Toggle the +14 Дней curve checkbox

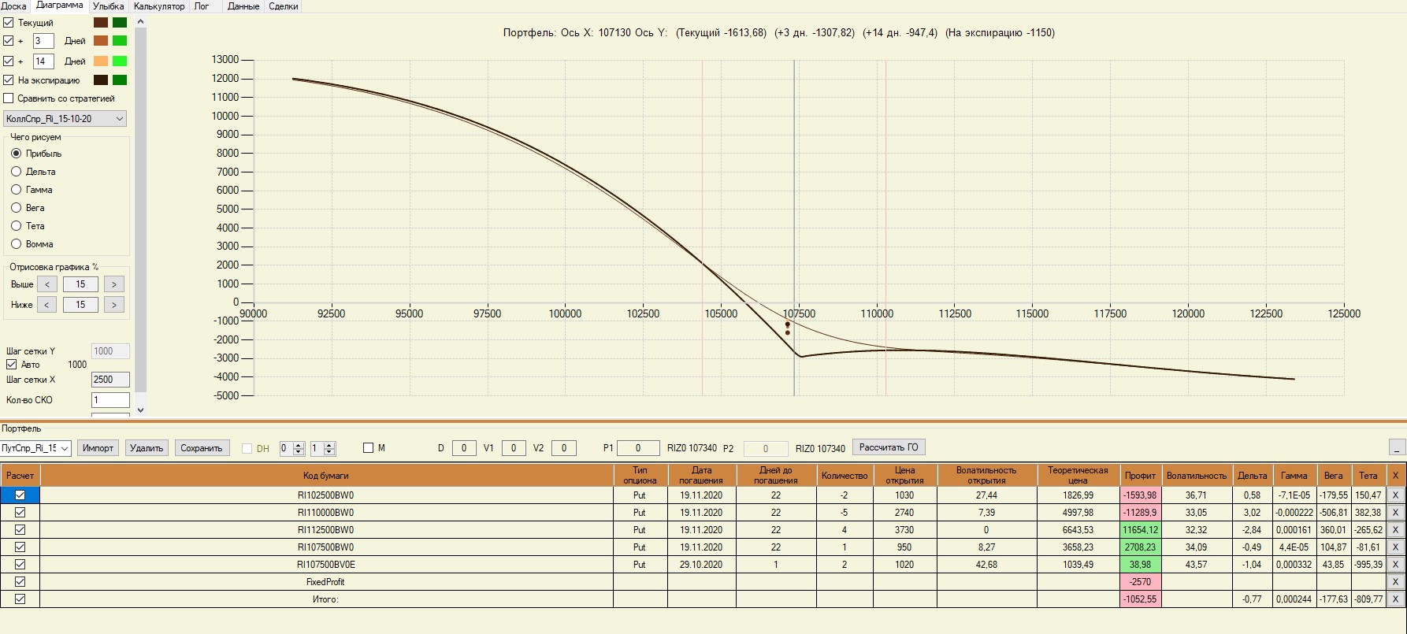[x=9, y=61]
